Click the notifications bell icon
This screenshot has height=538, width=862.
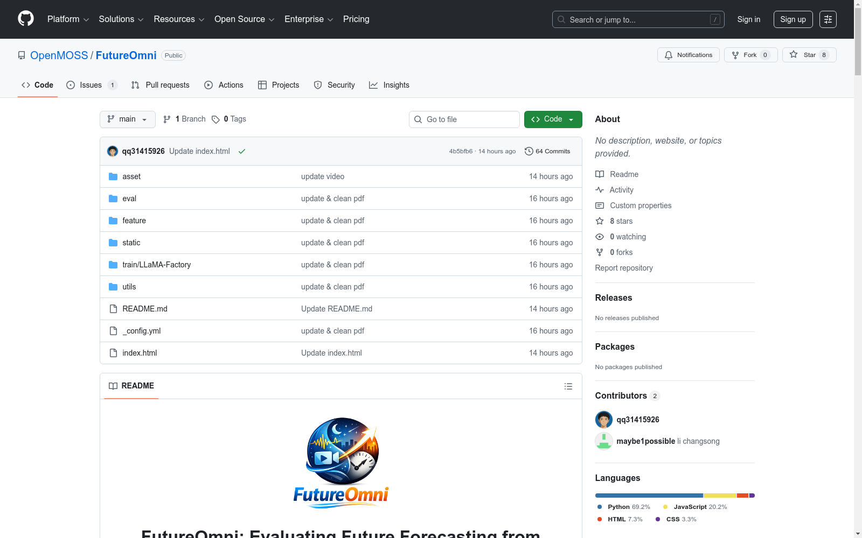point(669,55)
